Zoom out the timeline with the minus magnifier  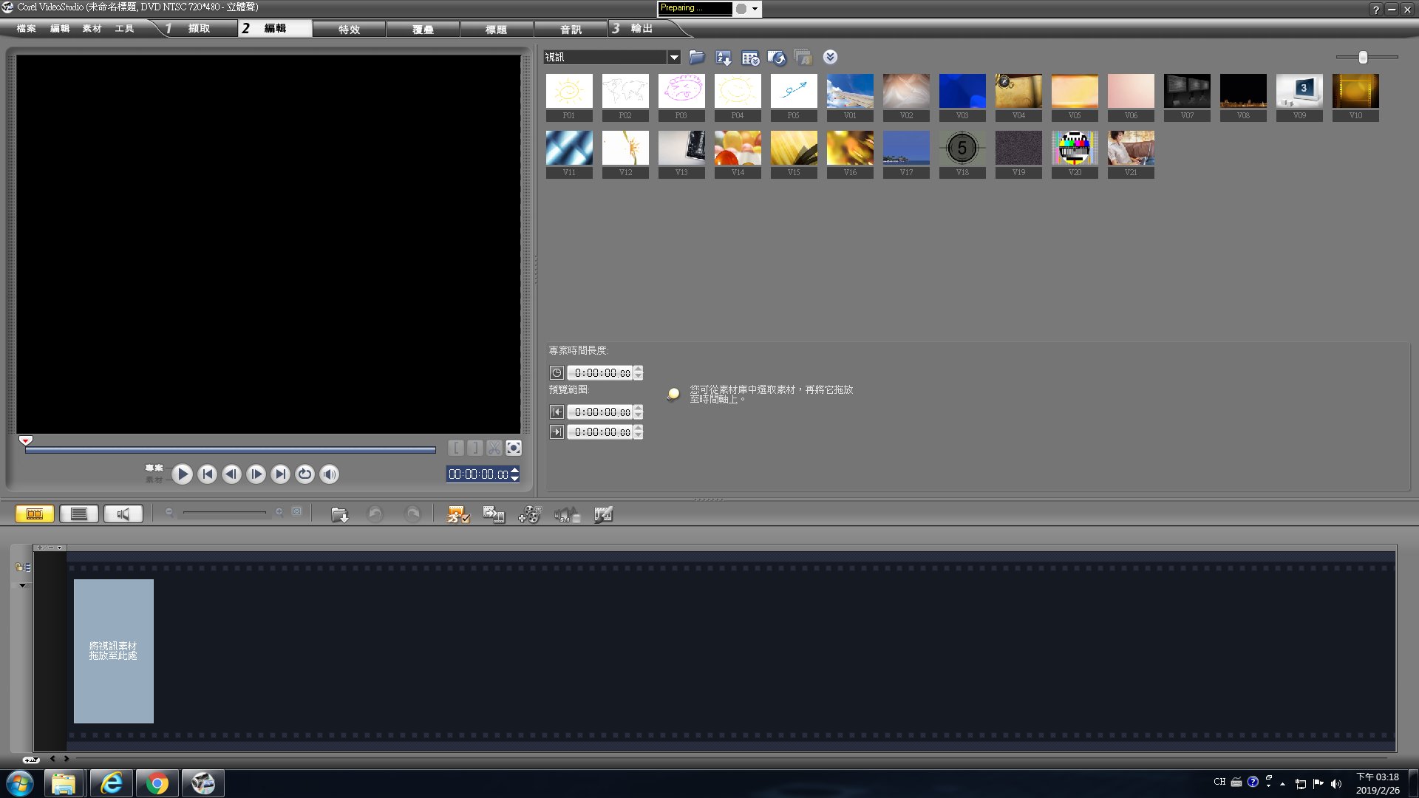169,512
